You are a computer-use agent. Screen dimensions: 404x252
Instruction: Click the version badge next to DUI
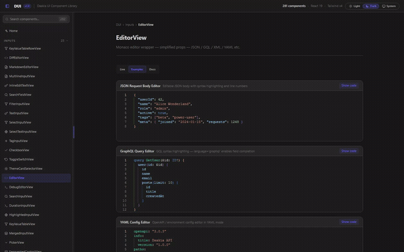[x=27, y=6]
